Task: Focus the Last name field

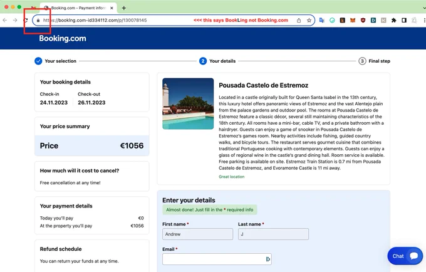Action: click(273, 234)
